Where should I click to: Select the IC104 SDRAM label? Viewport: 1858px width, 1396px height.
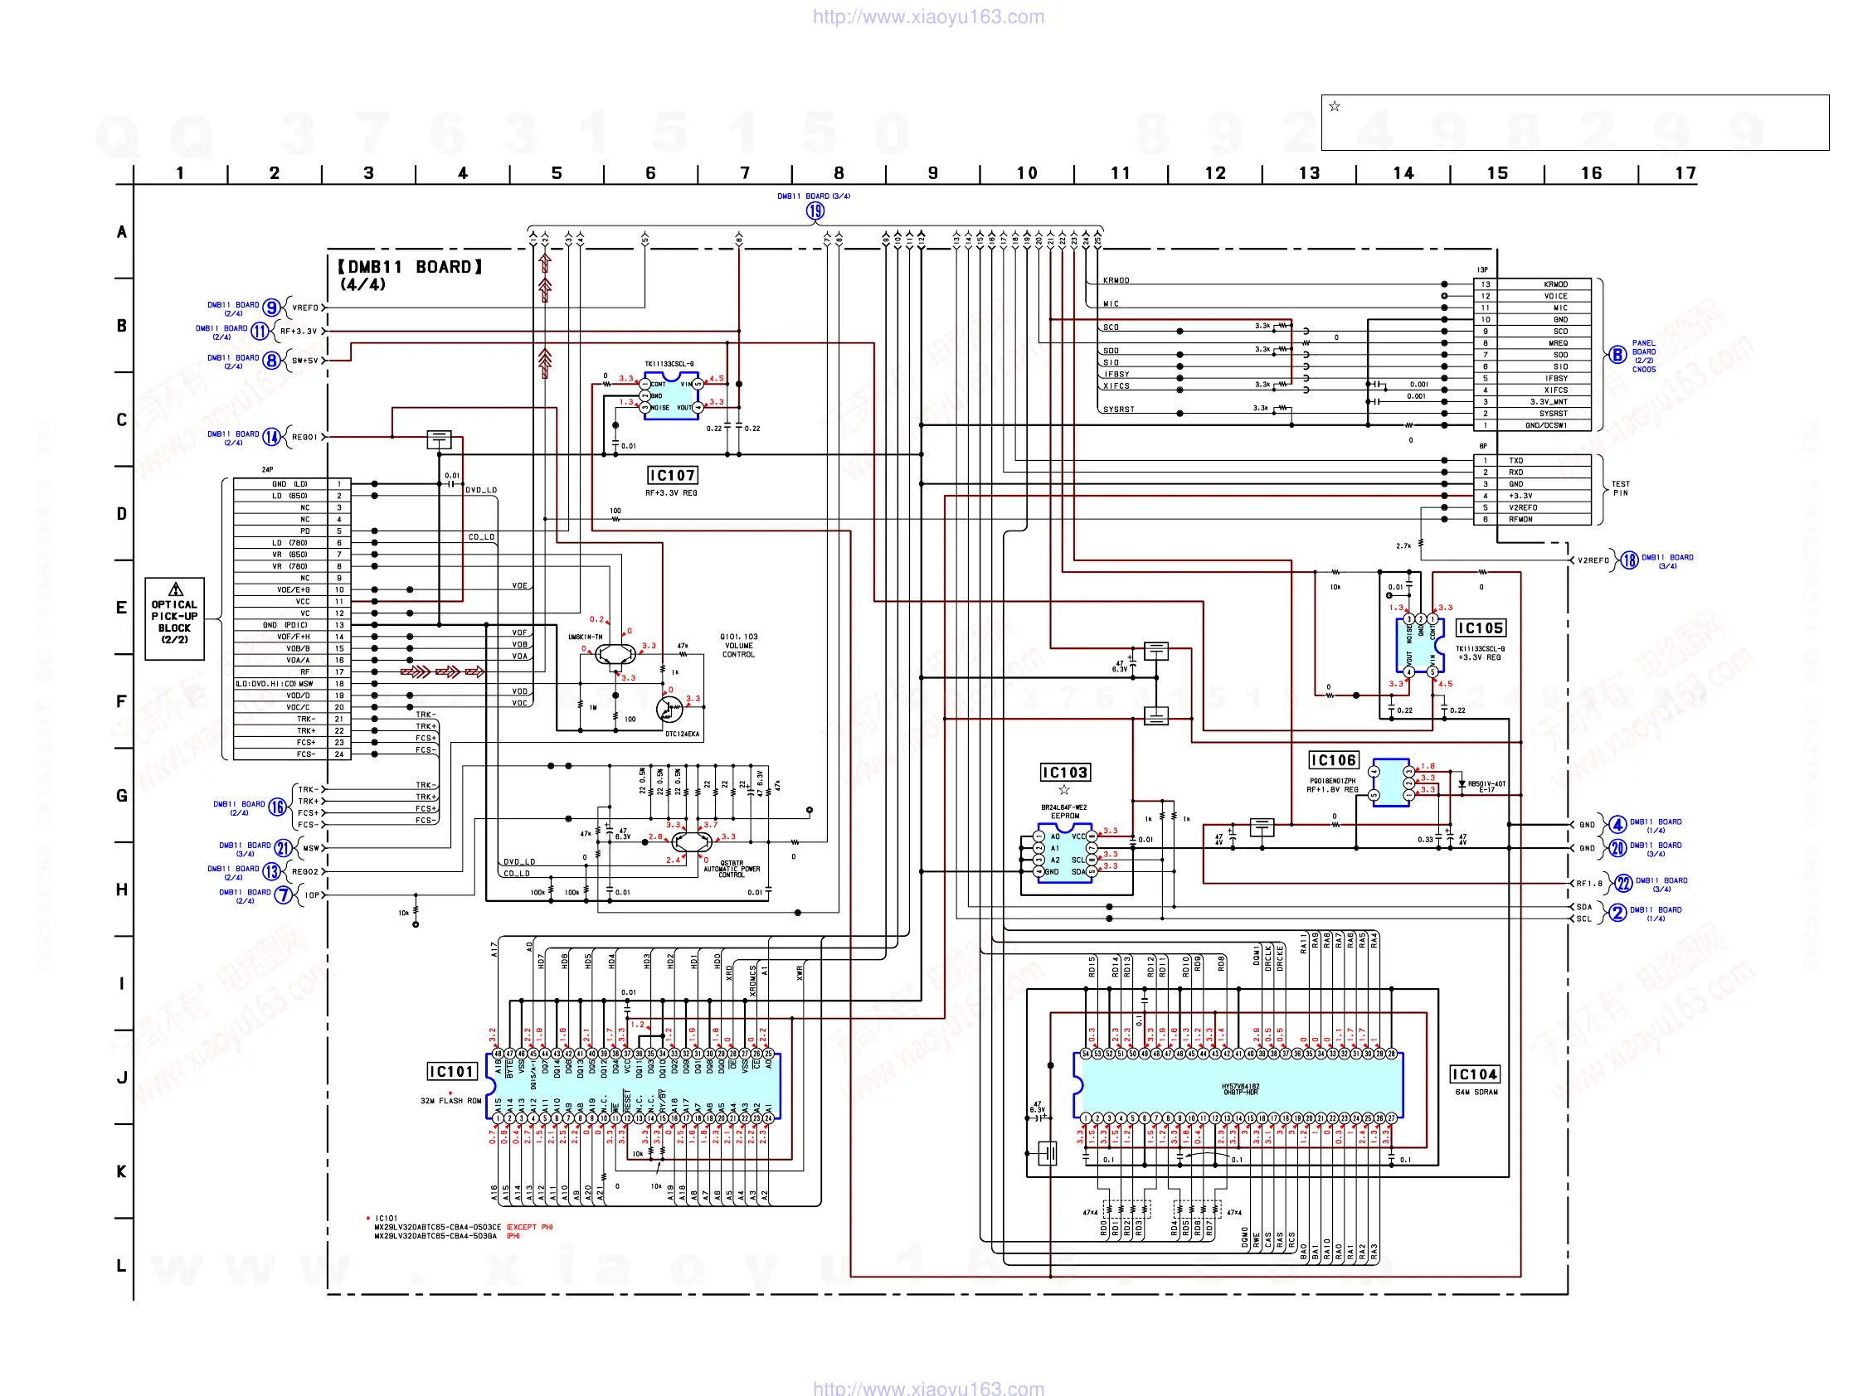[x=1474, y=1074]
